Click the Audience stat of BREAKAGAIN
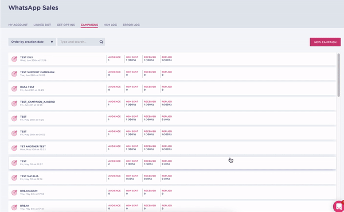The height and width of the screenshot is (212, 344). [x=114, y=193]
